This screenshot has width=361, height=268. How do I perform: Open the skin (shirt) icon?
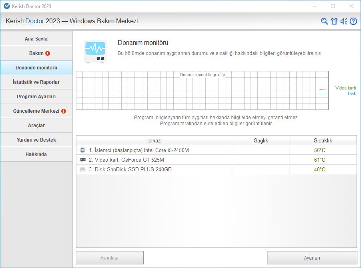[334, 21]
